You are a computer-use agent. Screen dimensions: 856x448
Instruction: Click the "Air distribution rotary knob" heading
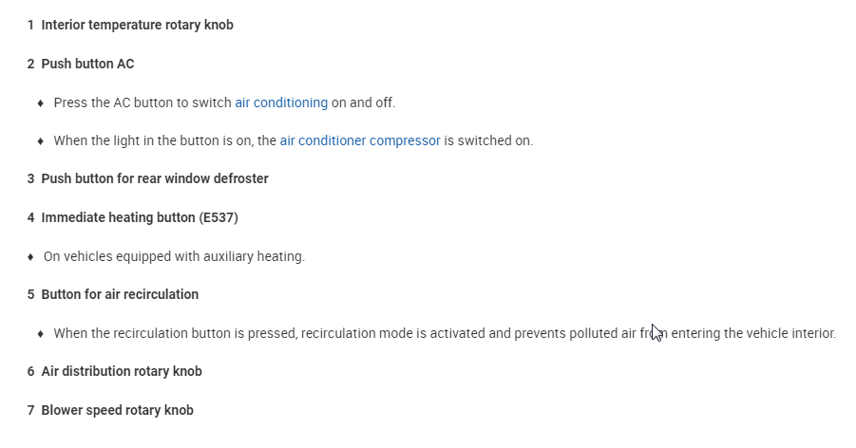[122, 371]
